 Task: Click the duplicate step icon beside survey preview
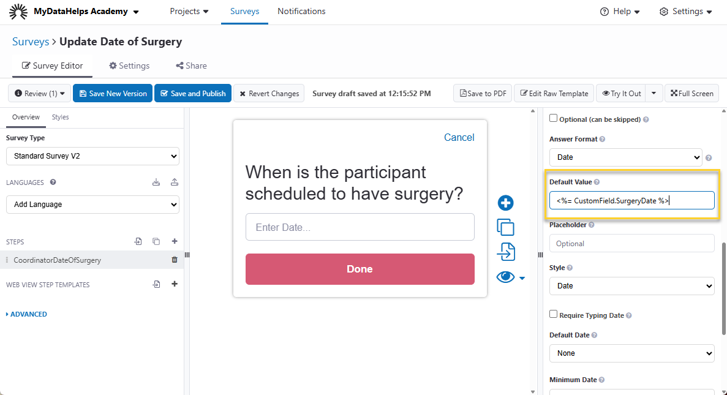pos(505,227)
